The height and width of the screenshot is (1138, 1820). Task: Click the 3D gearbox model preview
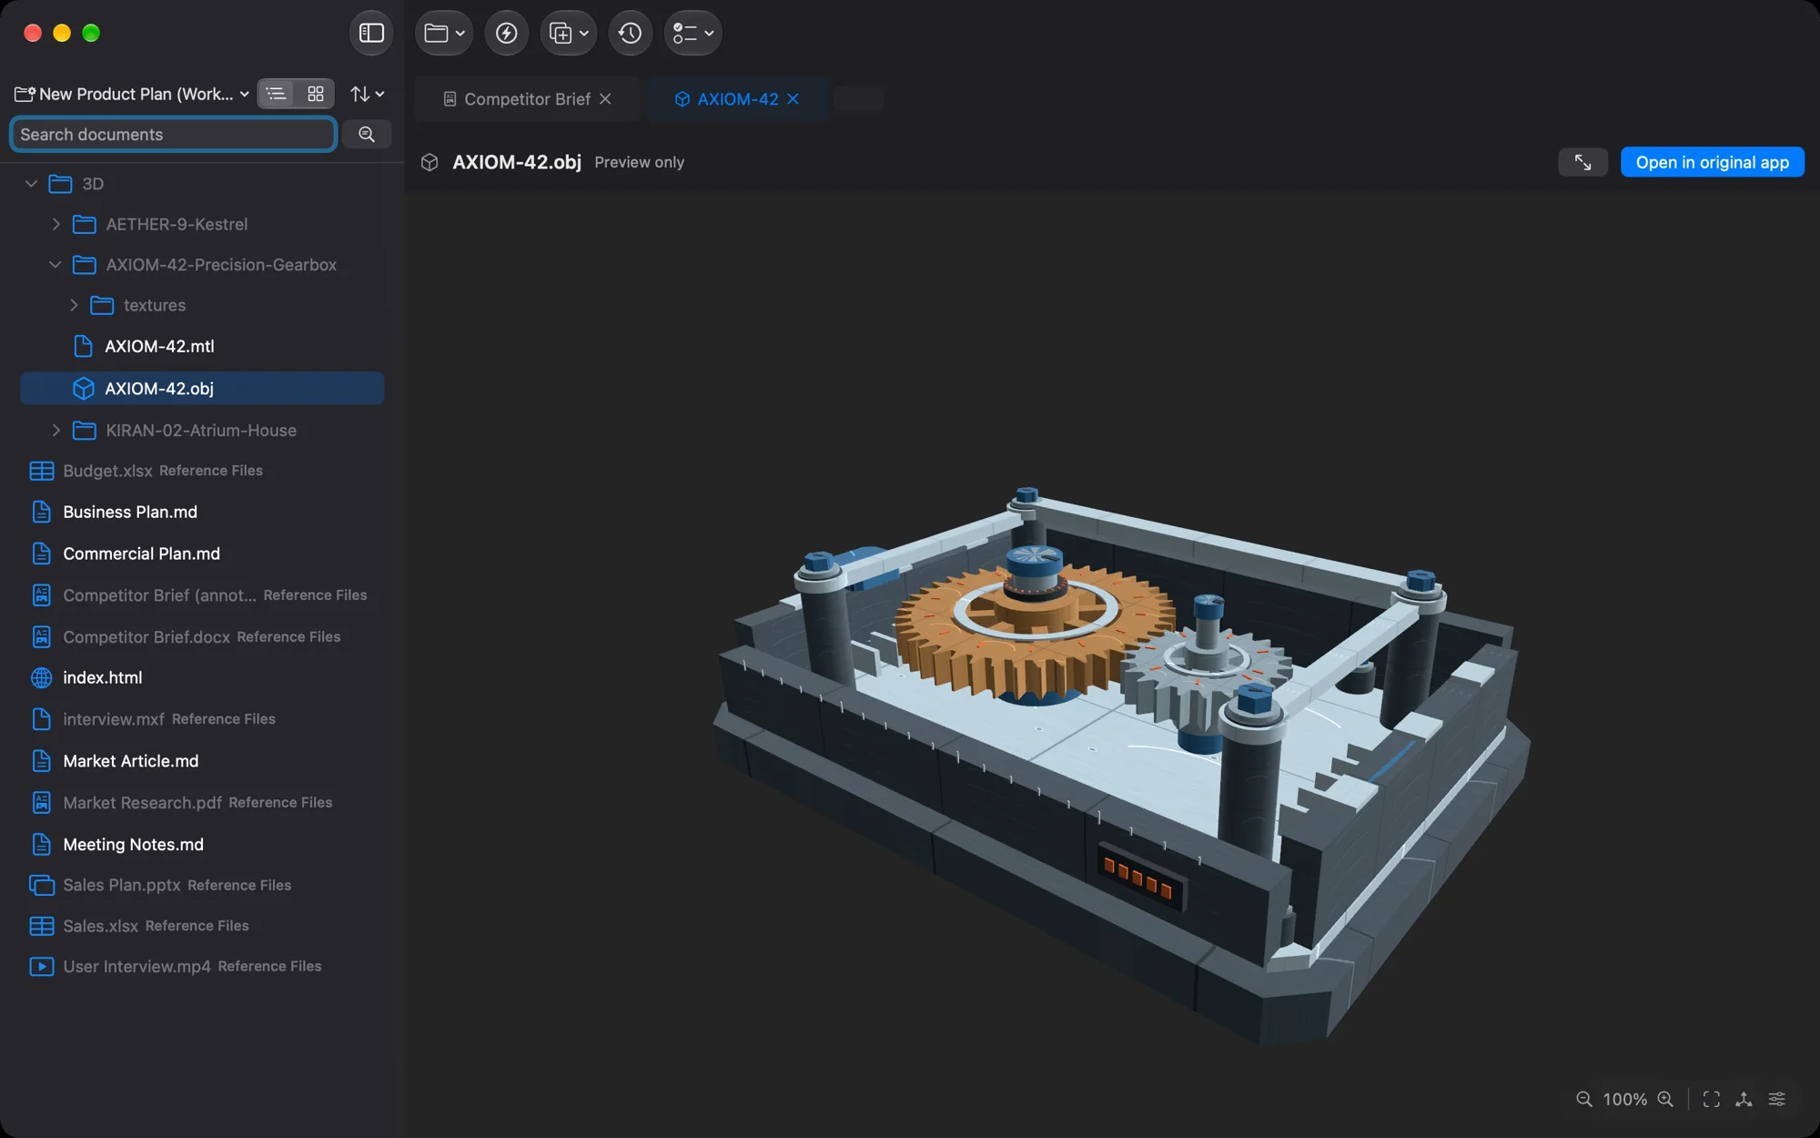[1121, 765]
